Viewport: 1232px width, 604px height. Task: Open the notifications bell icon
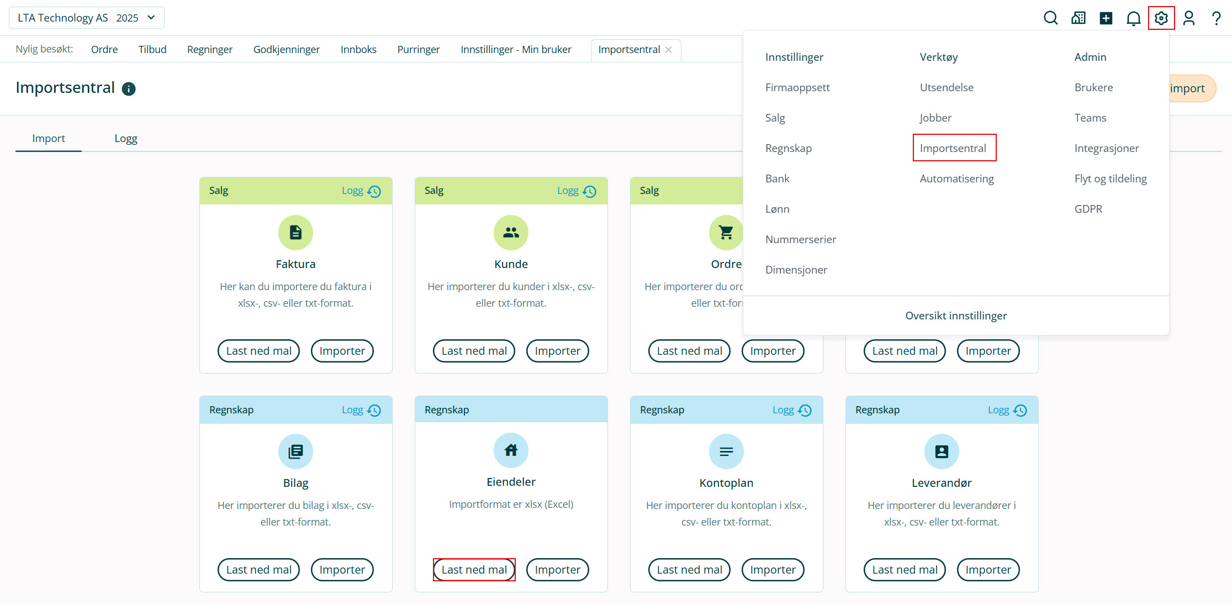click(x=1133, y=18)
